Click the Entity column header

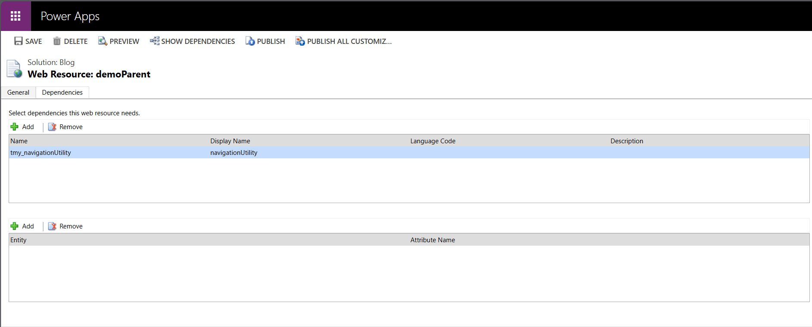tap(19, 240)
